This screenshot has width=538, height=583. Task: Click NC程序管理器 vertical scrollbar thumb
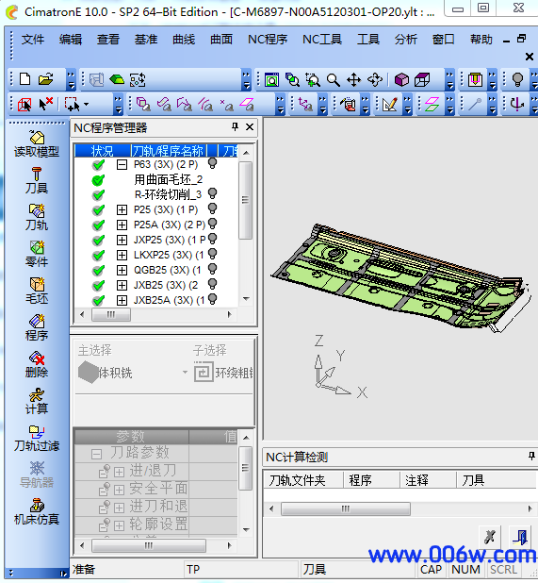pyautogui.click(x=245, y=200)
